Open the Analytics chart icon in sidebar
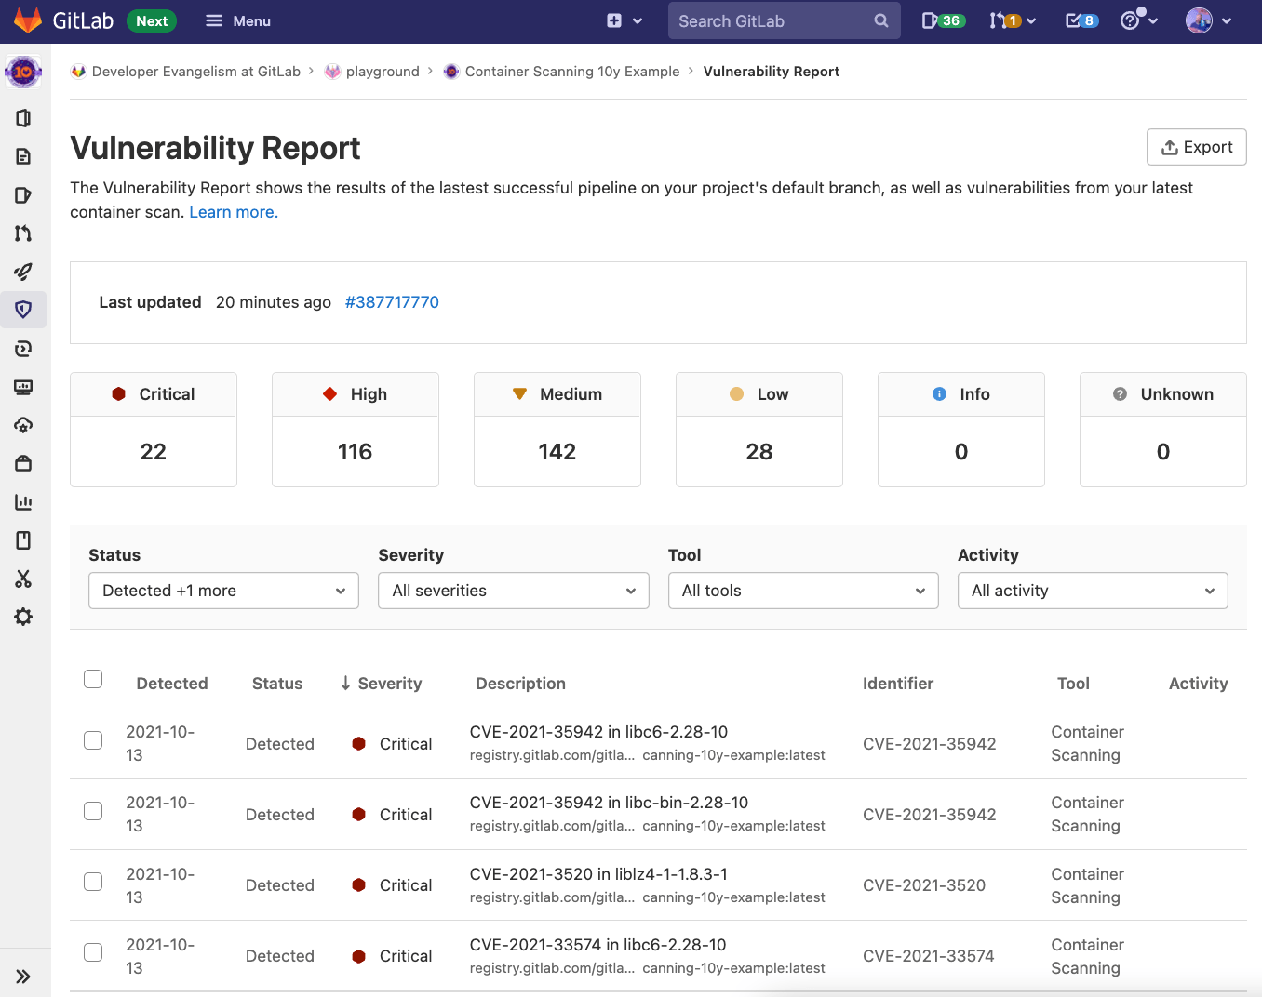1262x997 pixels. point(23,501)
